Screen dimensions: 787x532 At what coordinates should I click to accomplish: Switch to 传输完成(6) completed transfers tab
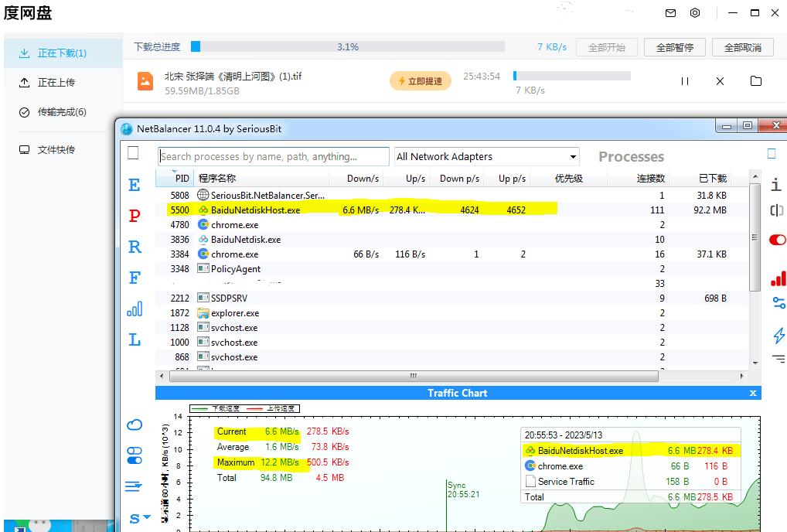62,112
